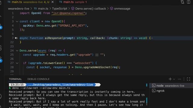Click the TypeScript breadcrumb segment
The image size is (193, 108).
coord(60,9)
